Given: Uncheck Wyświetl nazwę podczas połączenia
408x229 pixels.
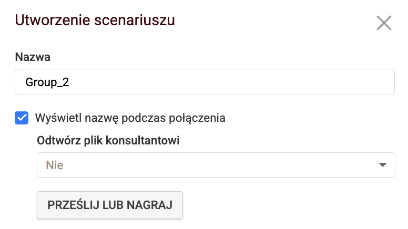Looking at the screenshot, I should pyautogui.click(x=22, y=118).
